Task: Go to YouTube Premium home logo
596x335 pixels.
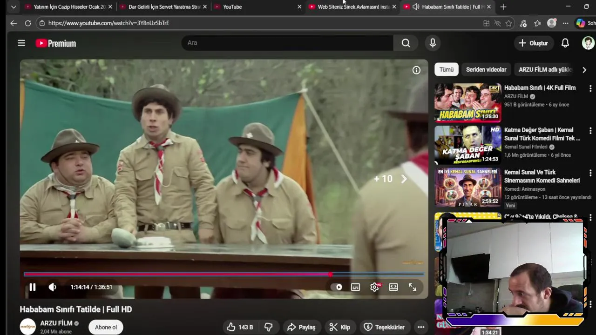Action: click(x=56, y=43)
